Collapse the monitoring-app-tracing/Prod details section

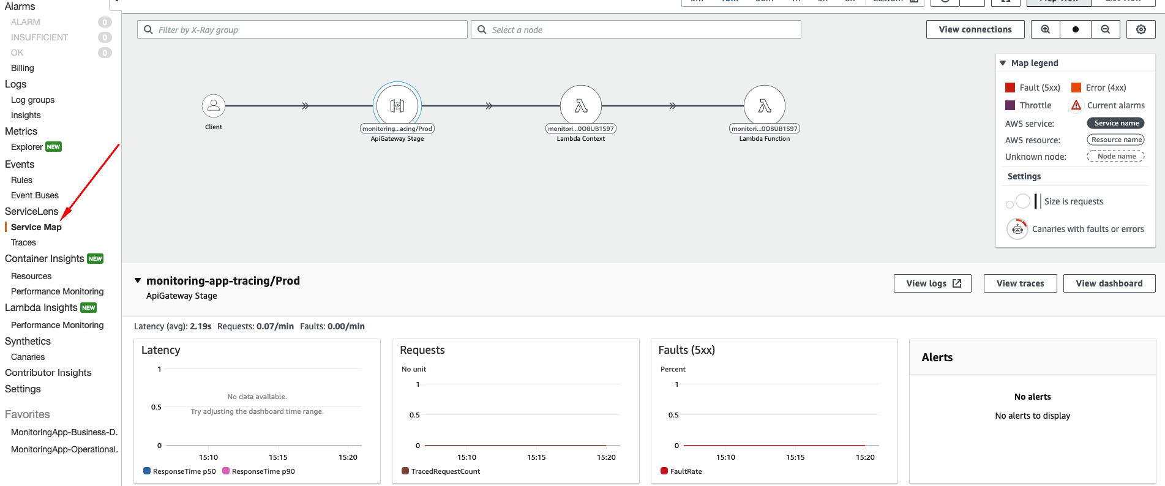(x=138, y=280)
